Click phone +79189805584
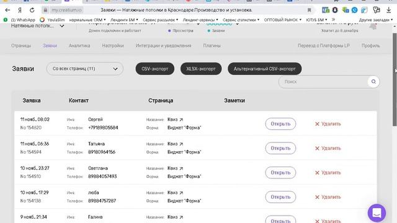 [x=103, y=128]
